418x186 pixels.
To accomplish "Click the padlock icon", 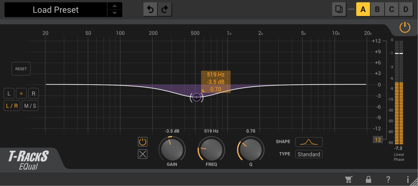I will [x=368, y=179].
